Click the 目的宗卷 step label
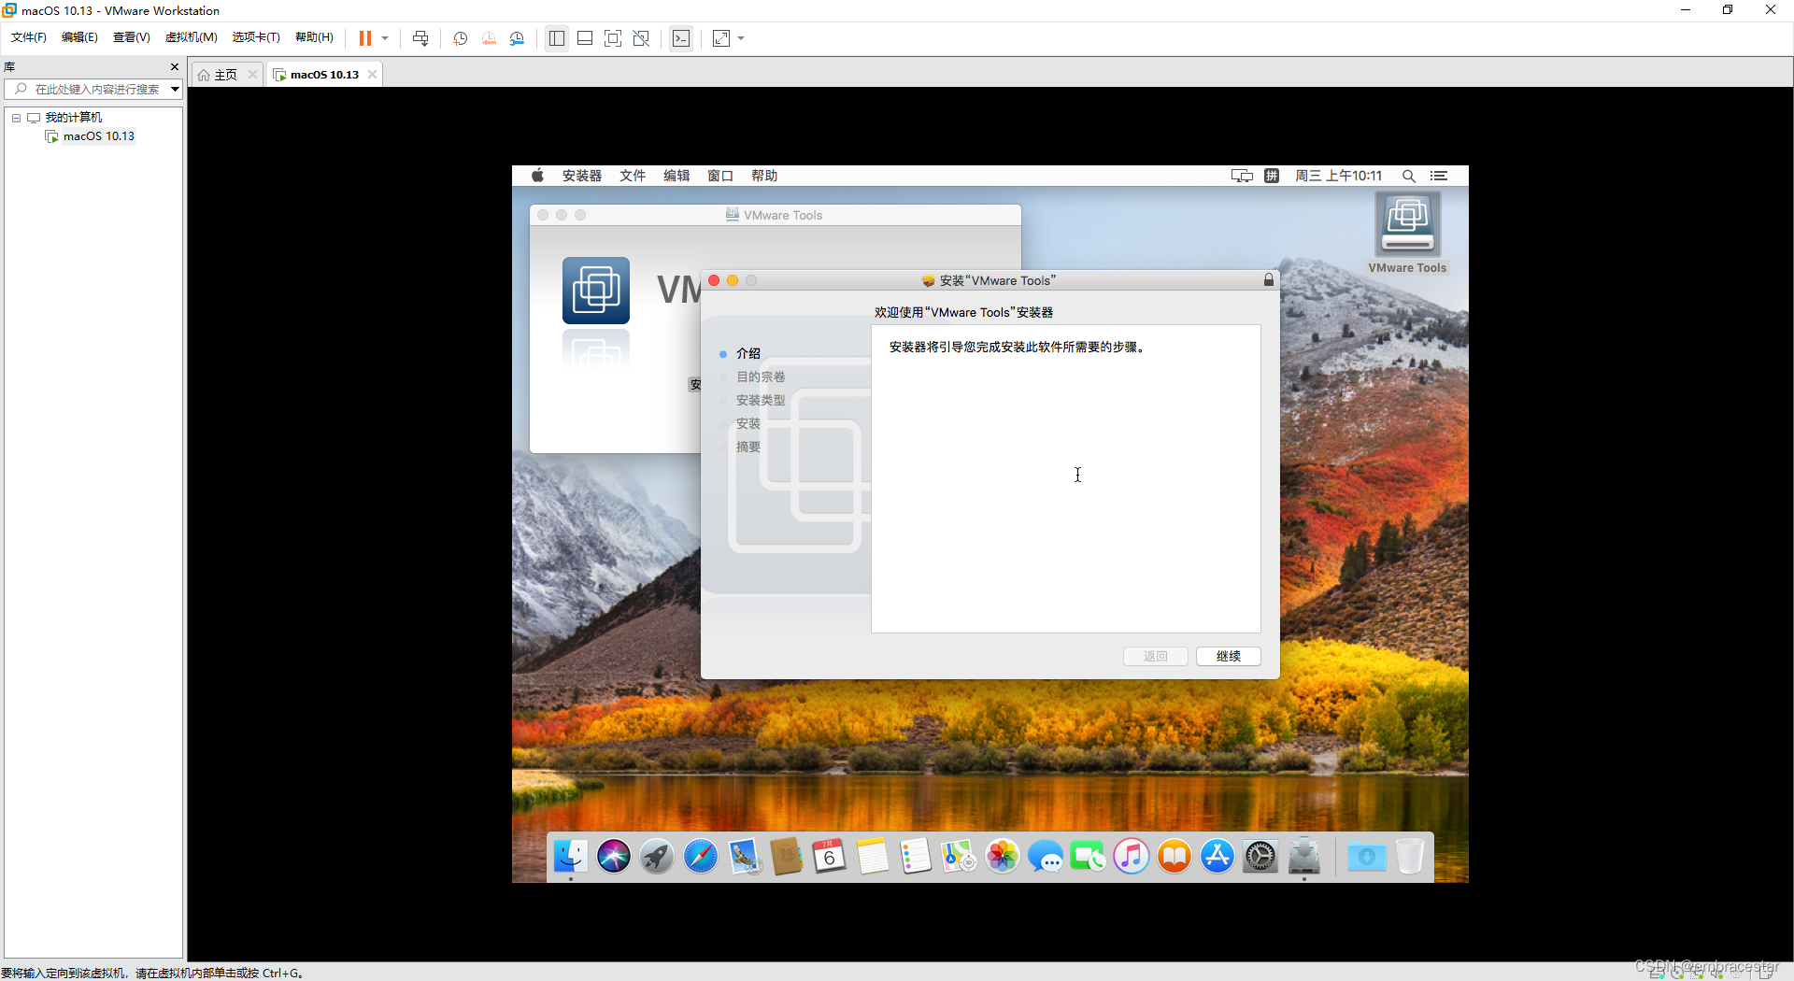This screenshot has width=1794, height=981. click(x=761, y=377)
